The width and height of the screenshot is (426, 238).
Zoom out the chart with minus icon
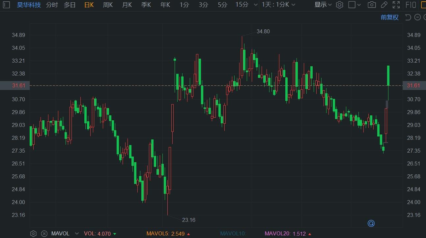click(417, 17)
